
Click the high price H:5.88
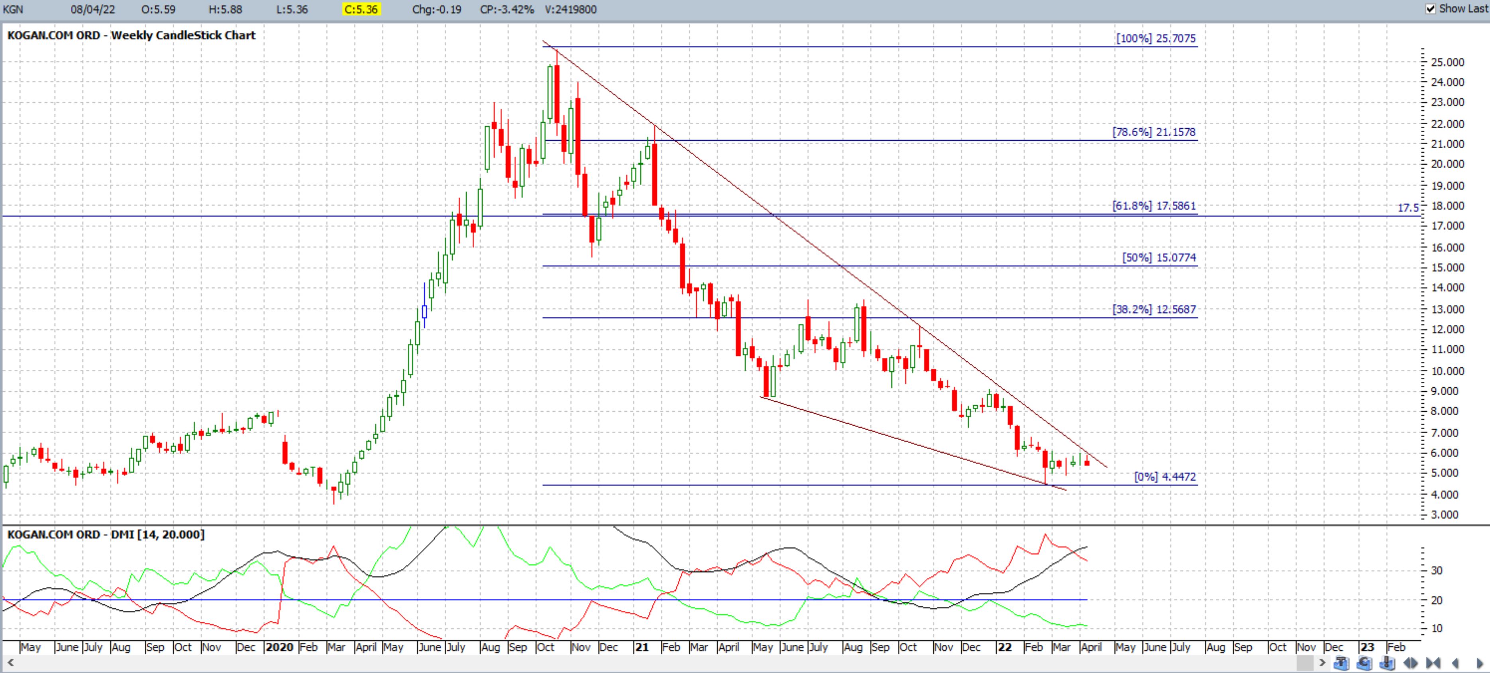point(225,9)
